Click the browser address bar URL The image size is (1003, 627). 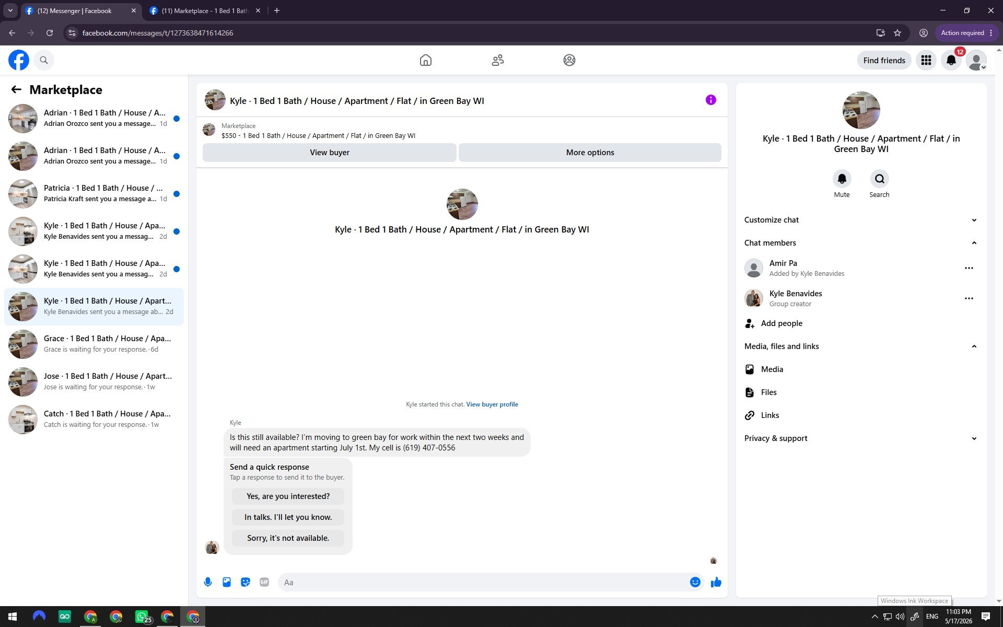[x=158, y=33]
